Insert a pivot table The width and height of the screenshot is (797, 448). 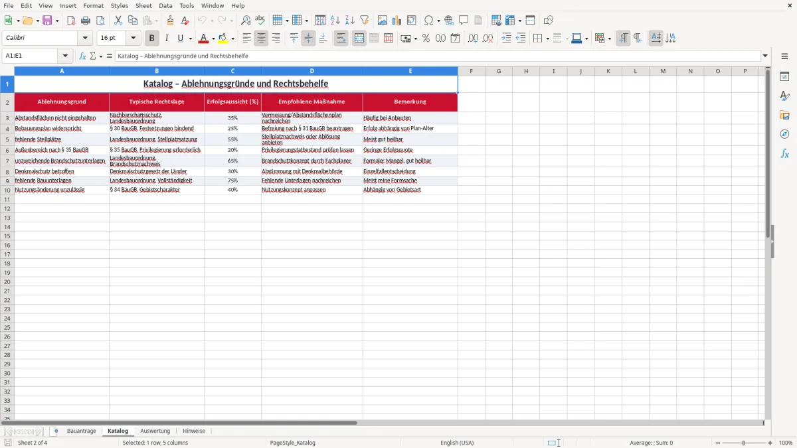point(412,21)
